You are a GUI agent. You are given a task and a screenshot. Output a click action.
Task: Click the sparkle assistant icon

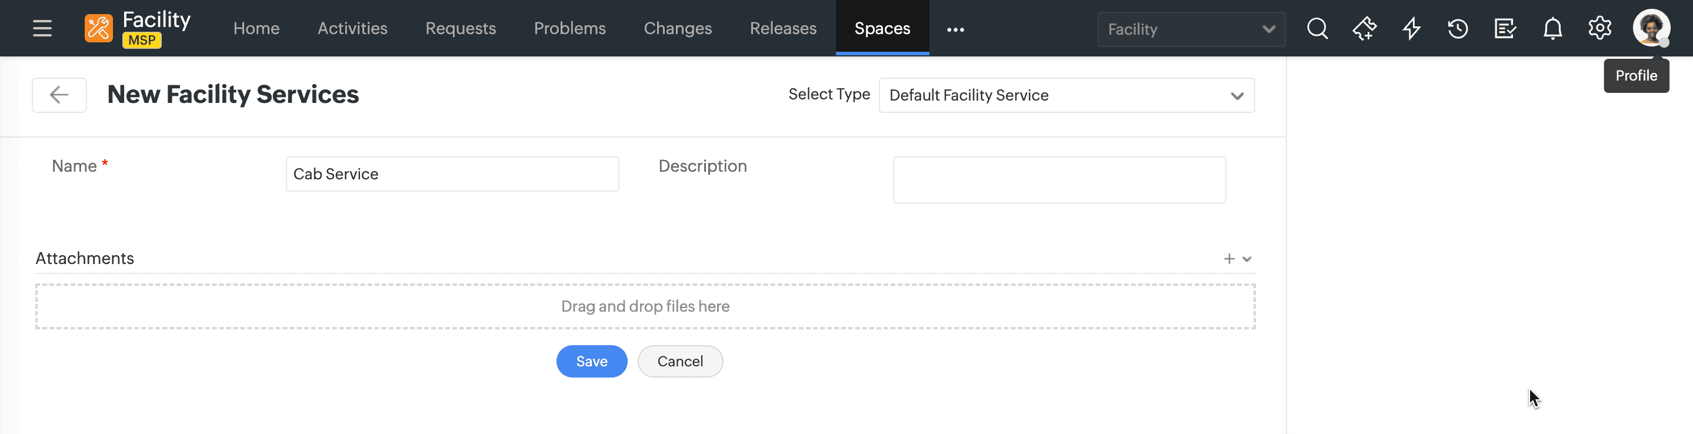tap(1364, 28)
